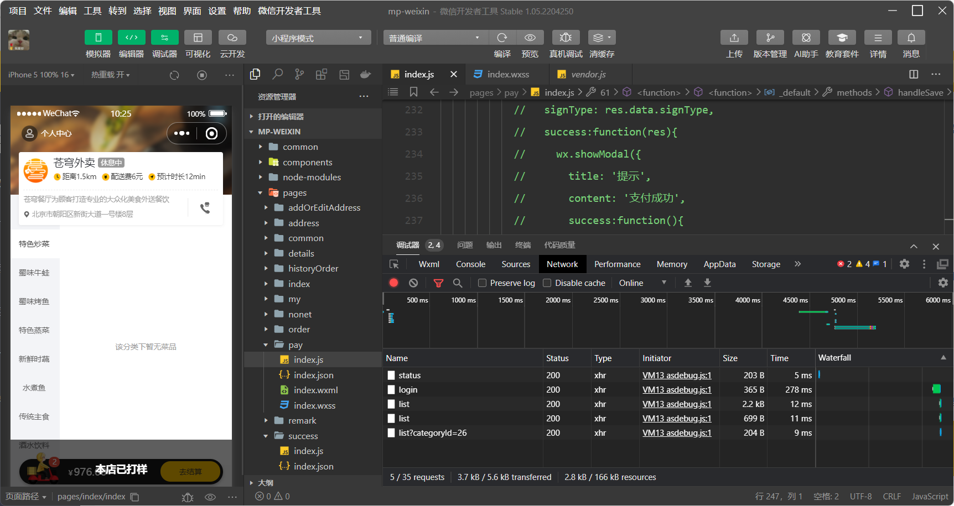954x506 pixels.
Task: Clear the network log
Action: coord(413,283)
